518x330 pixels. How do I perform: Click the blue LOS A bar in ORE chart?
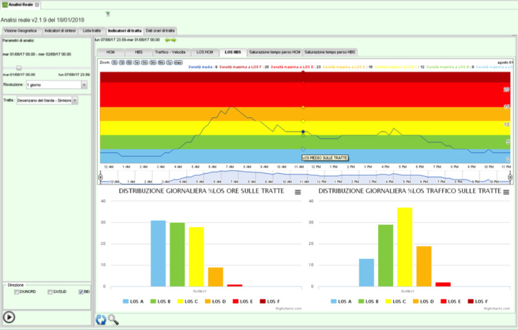(158, 253)
